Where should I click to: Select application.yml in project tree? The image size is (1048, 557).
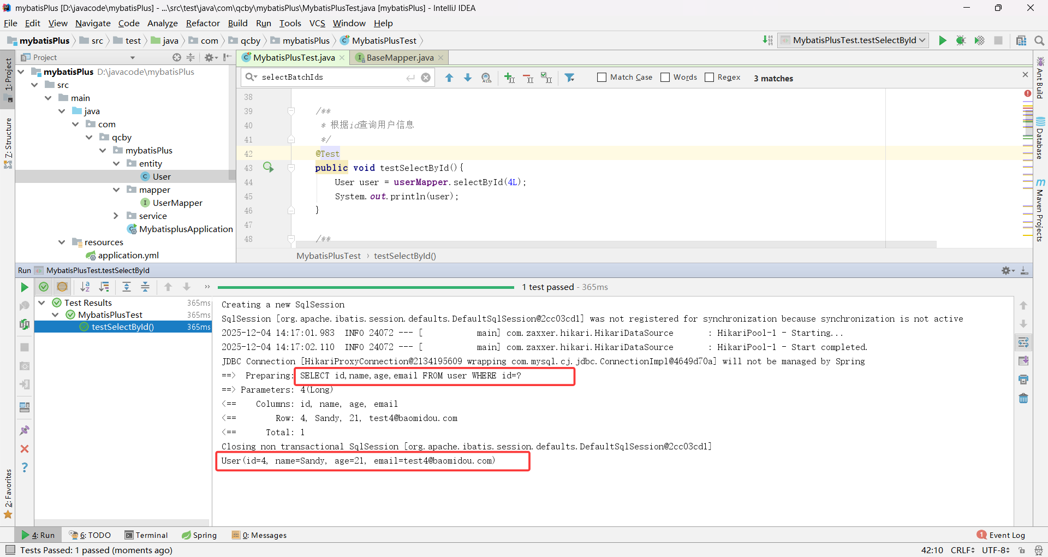pyautogui.click(x=128, y=255)
